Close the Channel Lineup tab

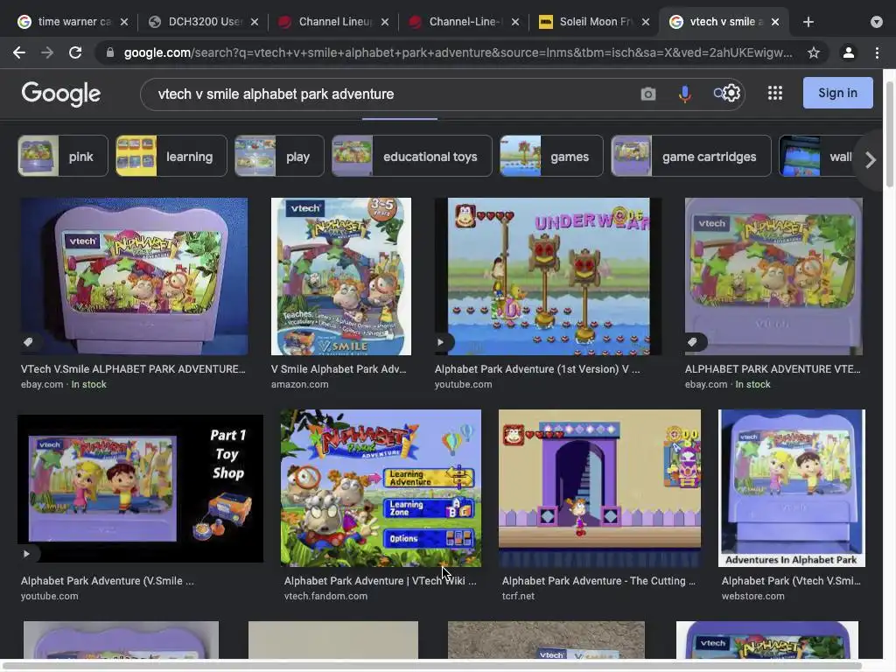coord(385,22)
